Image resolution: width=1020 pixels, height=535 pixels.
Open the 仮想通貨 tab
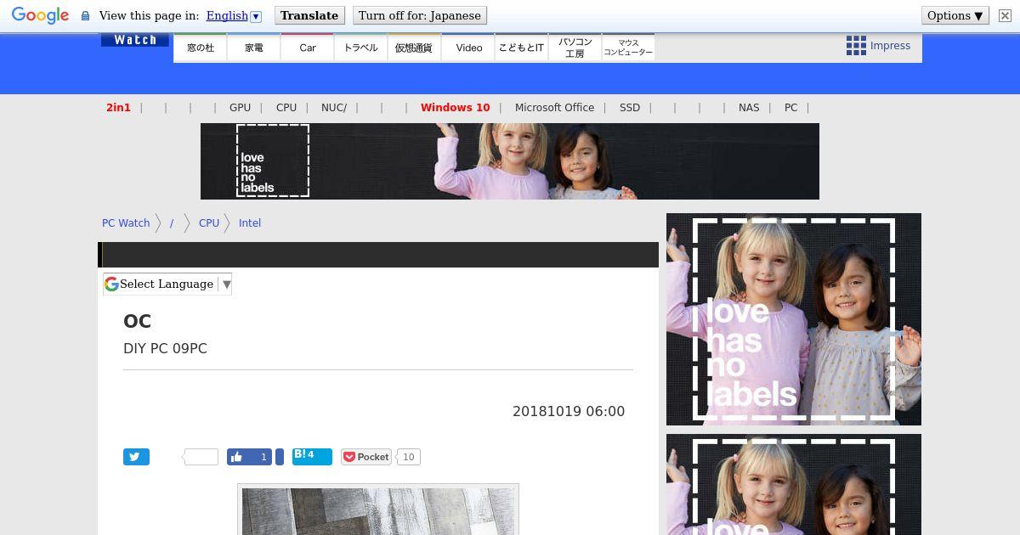click(x=414, y=48)
